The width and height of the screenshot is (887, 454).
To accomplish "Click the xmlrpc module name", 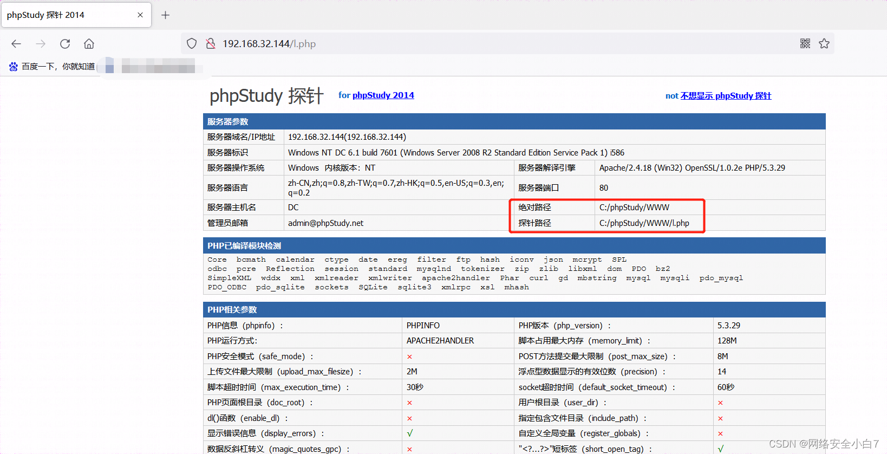I will click(x=456, y=288).
